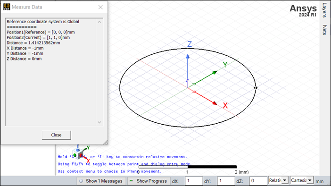Click the info icon on Show Messages
Image resolution: width=331 pixels, height=186 pixels.
click(81, 181)
